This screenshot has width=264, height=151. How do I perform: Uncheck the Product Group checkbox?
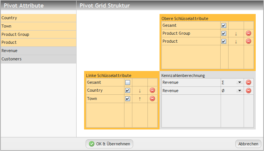224,33
